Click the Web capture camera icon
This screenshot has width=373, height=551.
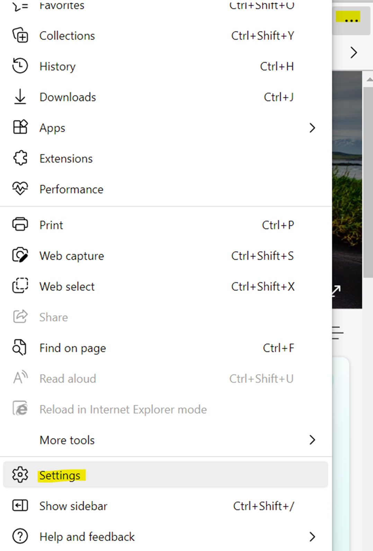pos(20,256)
